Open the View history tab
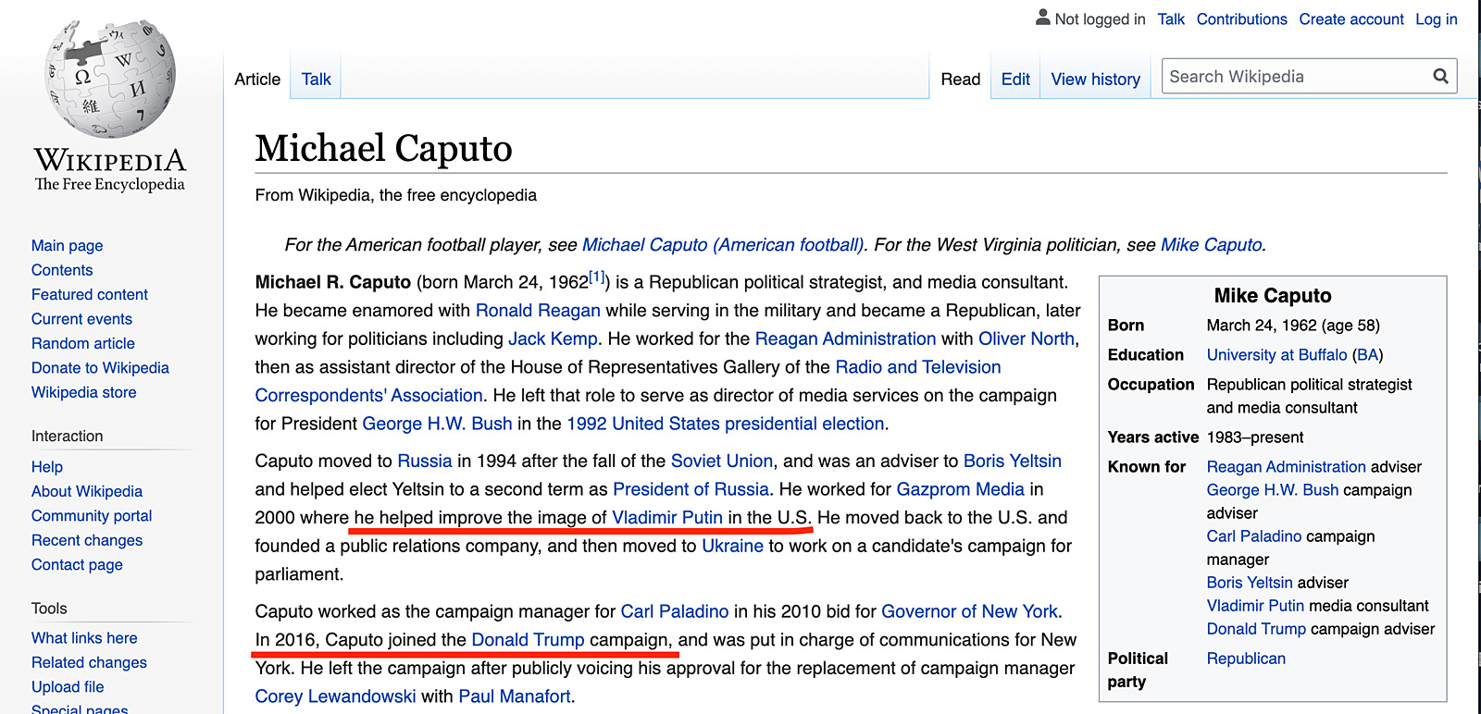This screenshot has height=714, width=1481. (1095, 80)
